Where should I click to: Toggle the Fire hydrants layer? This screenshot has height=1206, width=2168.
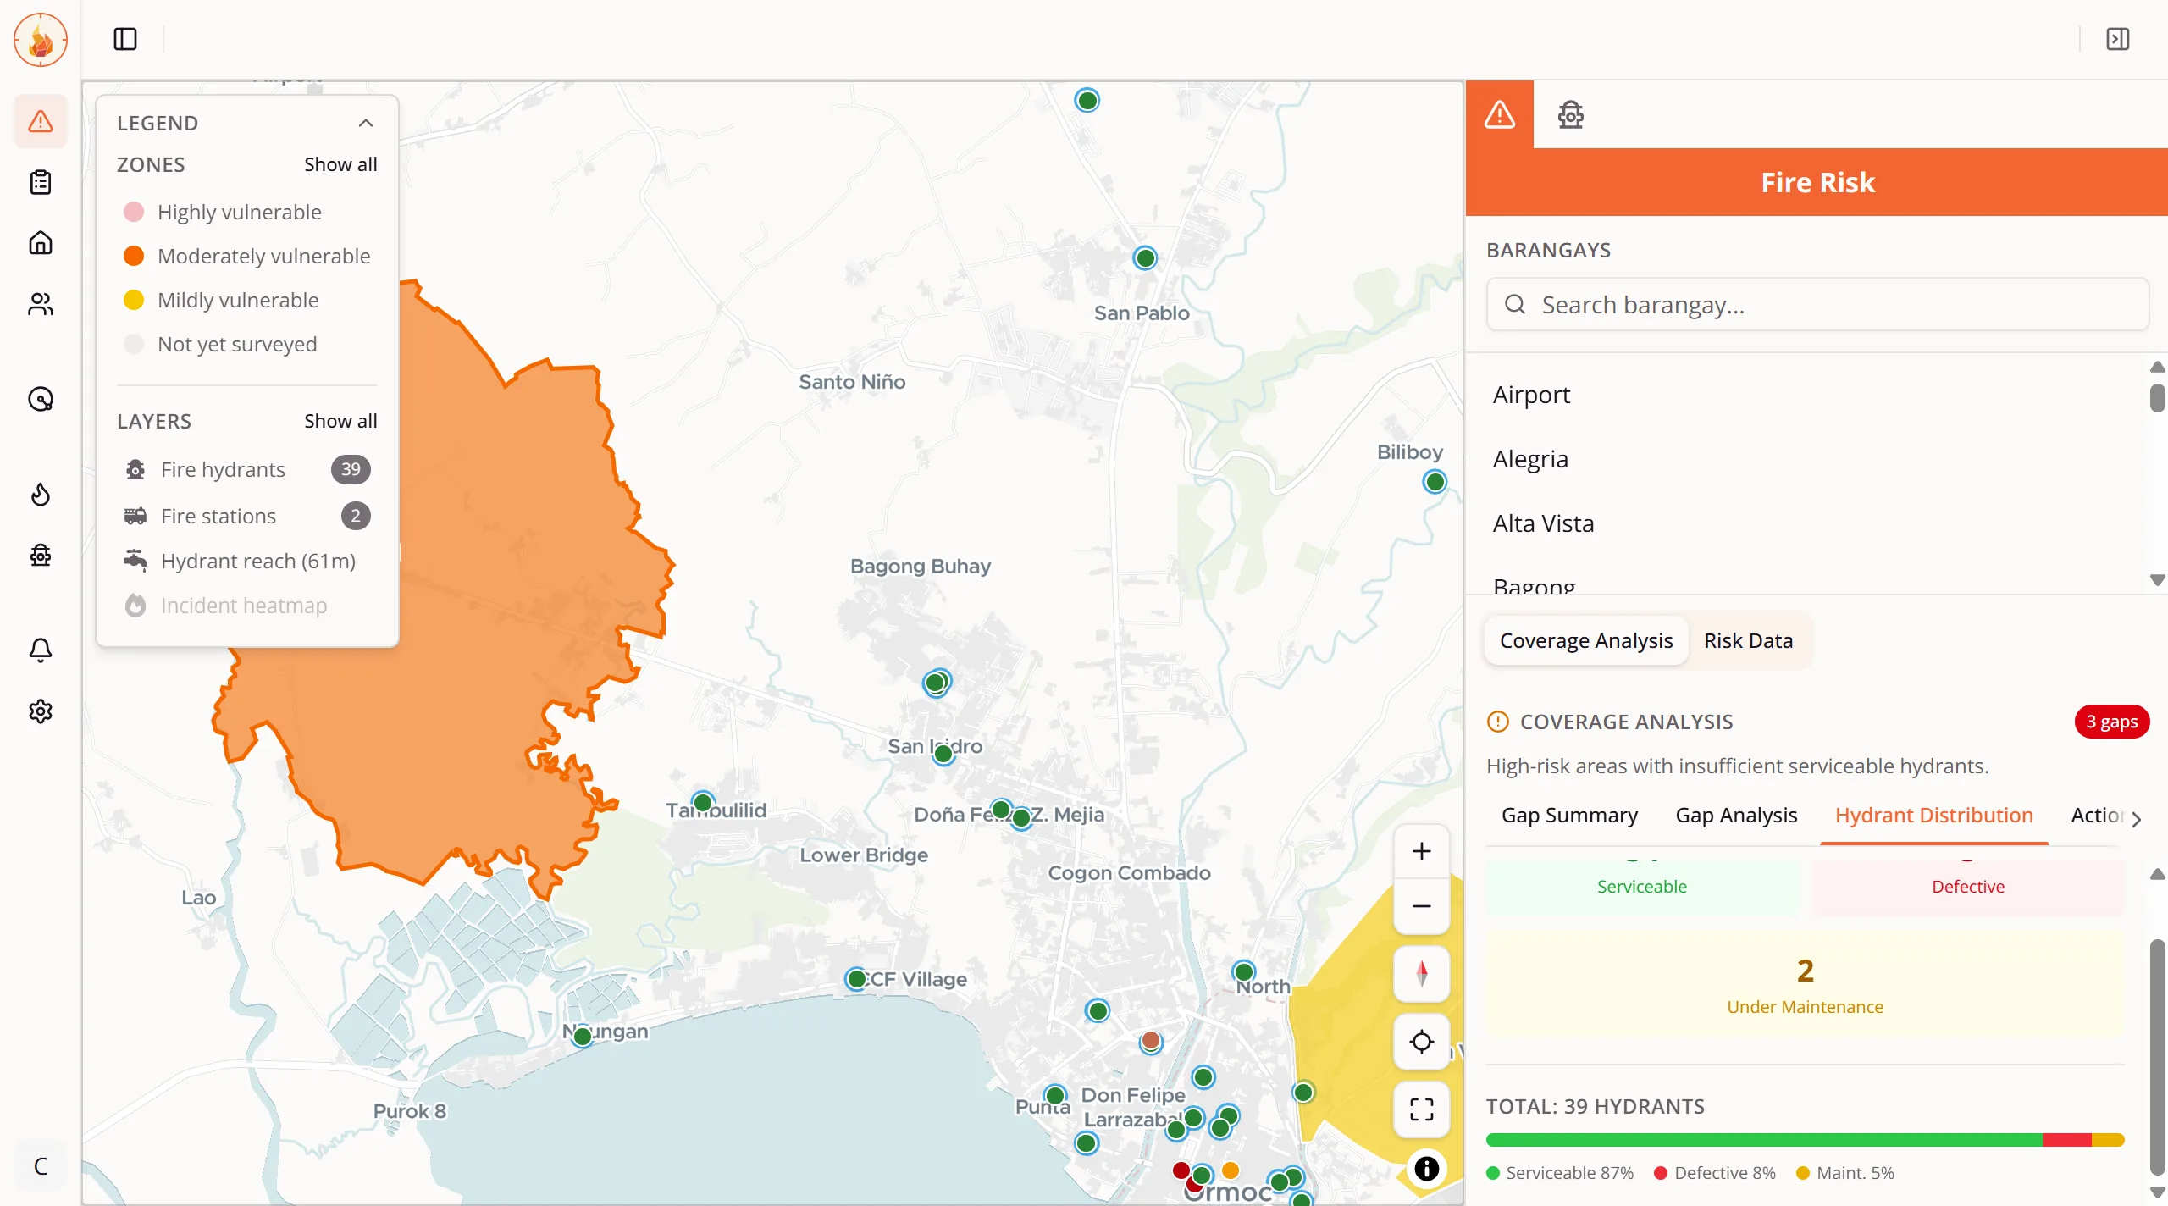click(x=246, y=469)
